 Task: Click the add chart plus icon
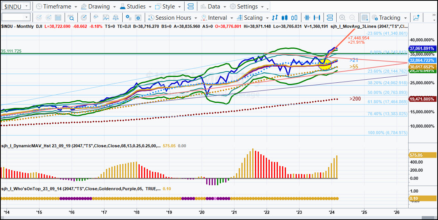click(x=416, y=17)
